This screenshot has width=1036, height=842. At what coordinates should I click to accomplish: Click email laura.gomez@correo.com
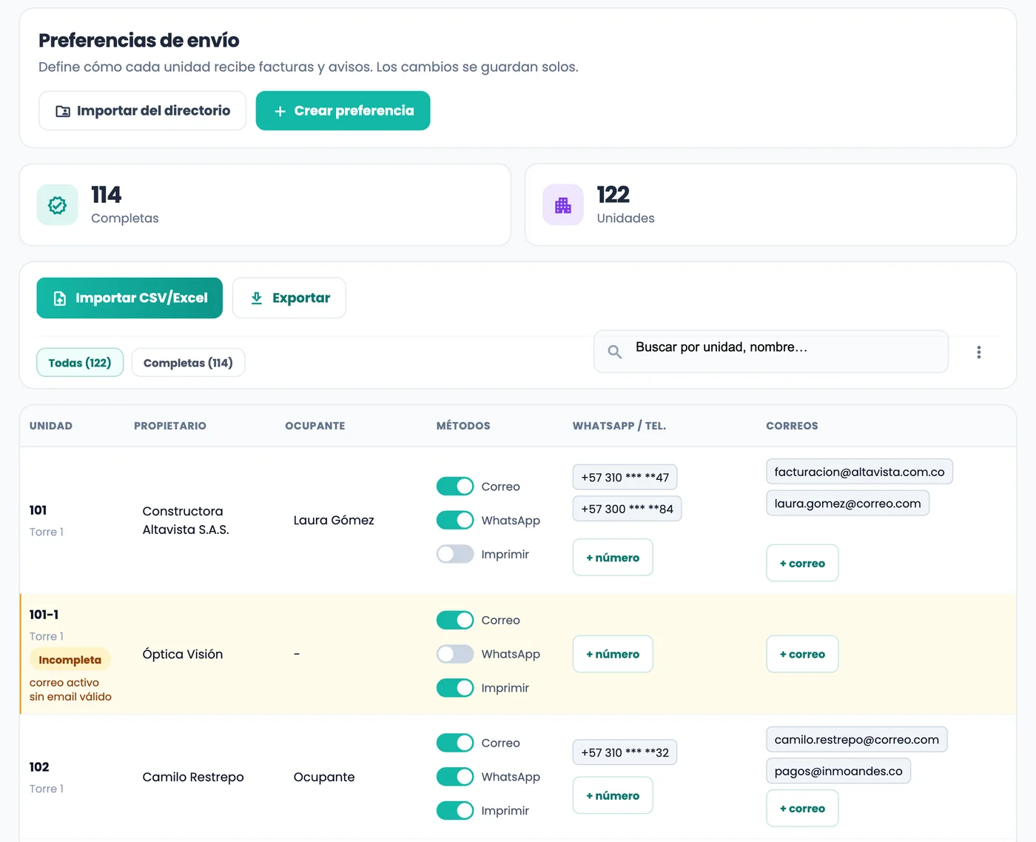pos(847,504)
